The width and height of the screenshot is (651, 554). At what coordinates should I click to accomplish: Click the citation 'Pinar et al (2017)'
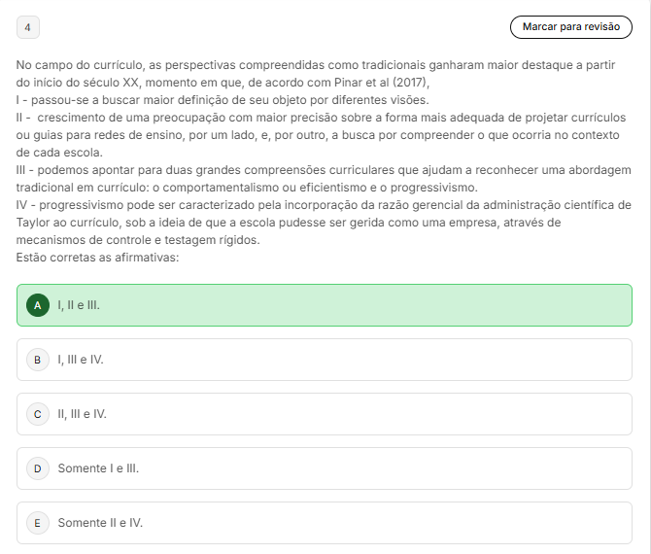pyautogui.click(x=382, y=83)
